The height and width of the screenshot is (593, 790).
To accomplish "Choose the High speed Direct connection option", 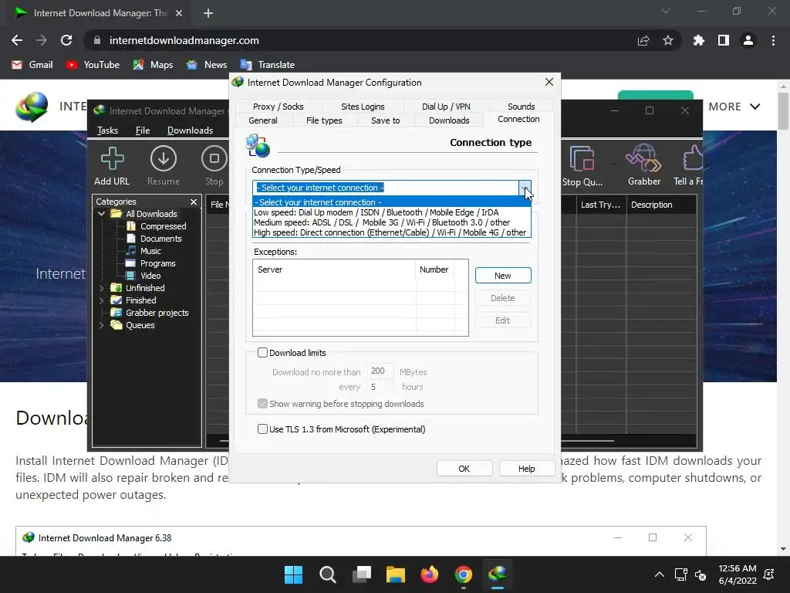I will coord(391,232).
